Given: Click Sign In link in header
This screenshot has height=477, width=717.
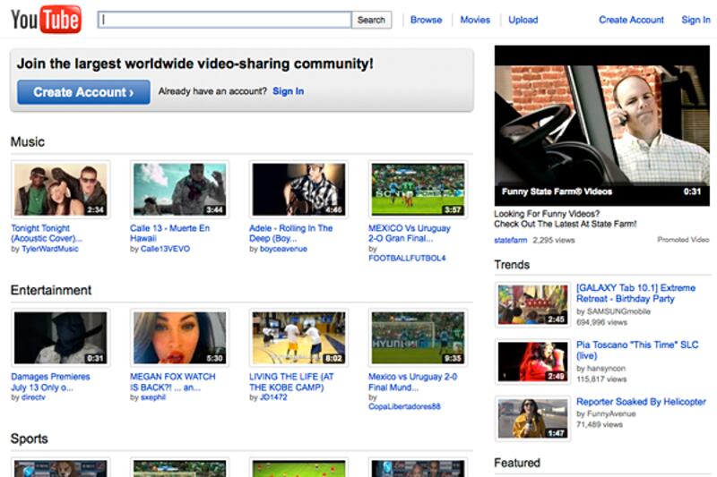Looking at the screenshot, I should click(695, 20).
